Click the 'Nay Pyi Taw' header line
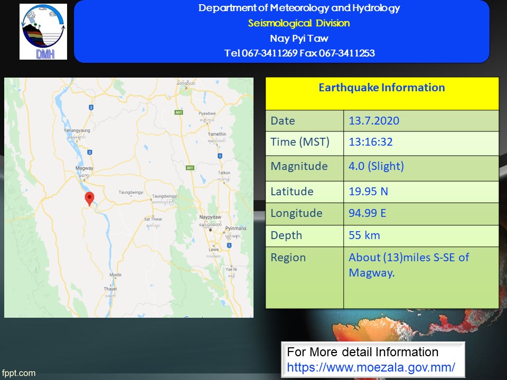 pyautogui.click(x=299, y=39)
